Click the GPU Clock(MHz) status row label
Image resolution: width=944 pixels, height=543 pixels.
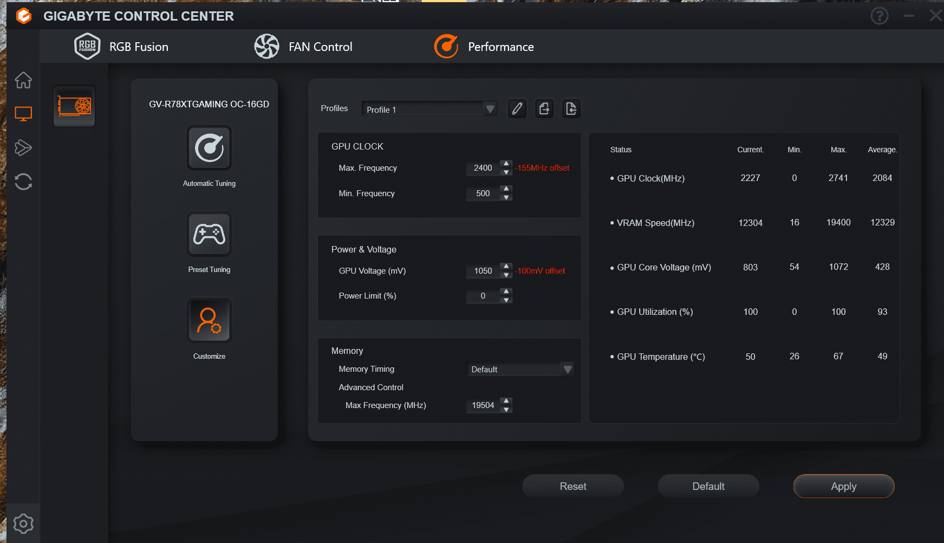[x=650, y=178]
